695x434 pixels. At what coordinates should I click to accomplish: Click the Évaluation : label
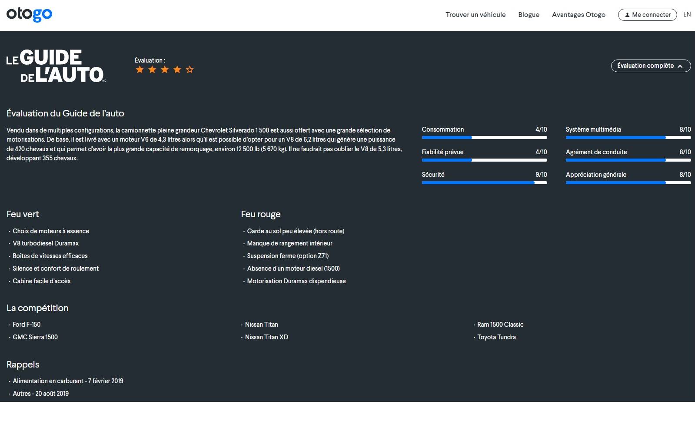point(150,60)
